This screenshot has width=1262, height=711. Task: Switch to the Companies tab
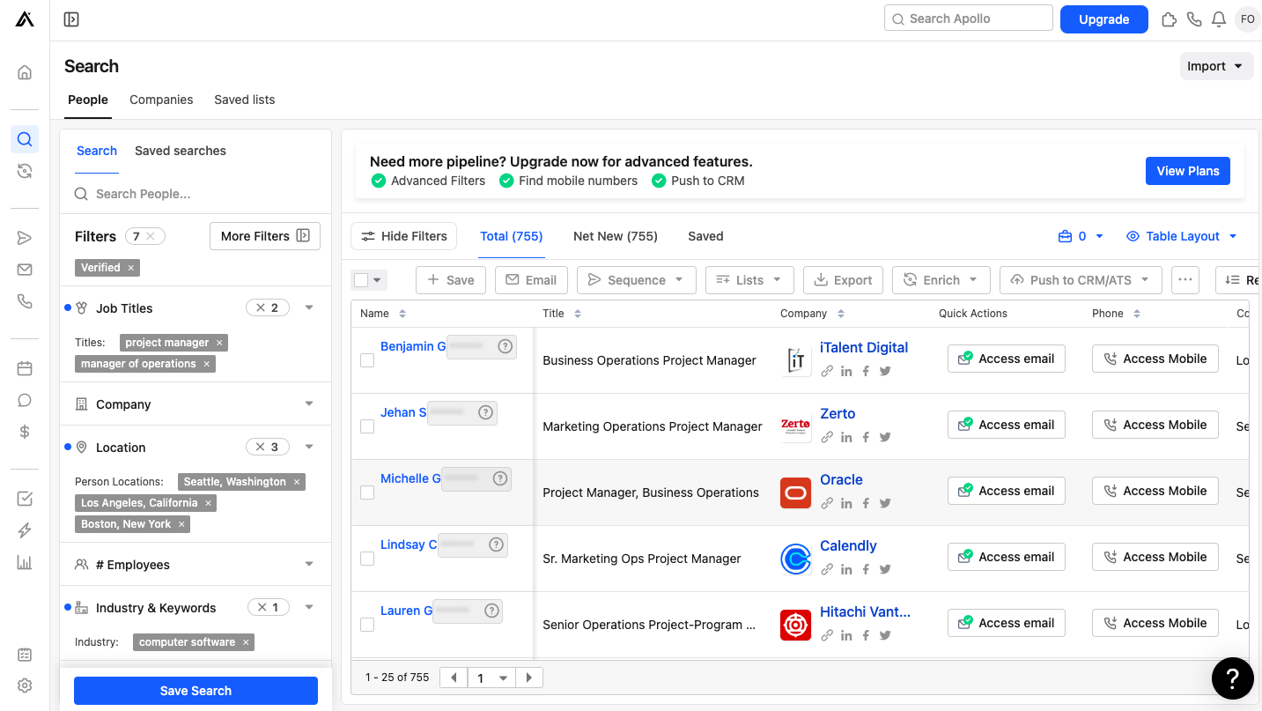tap(161, 100)
